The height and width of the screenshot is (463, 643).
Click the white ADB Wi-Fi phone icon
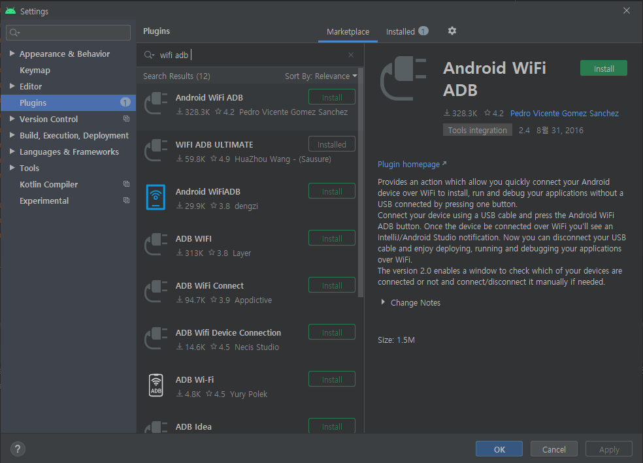click(x=156, y=385)
